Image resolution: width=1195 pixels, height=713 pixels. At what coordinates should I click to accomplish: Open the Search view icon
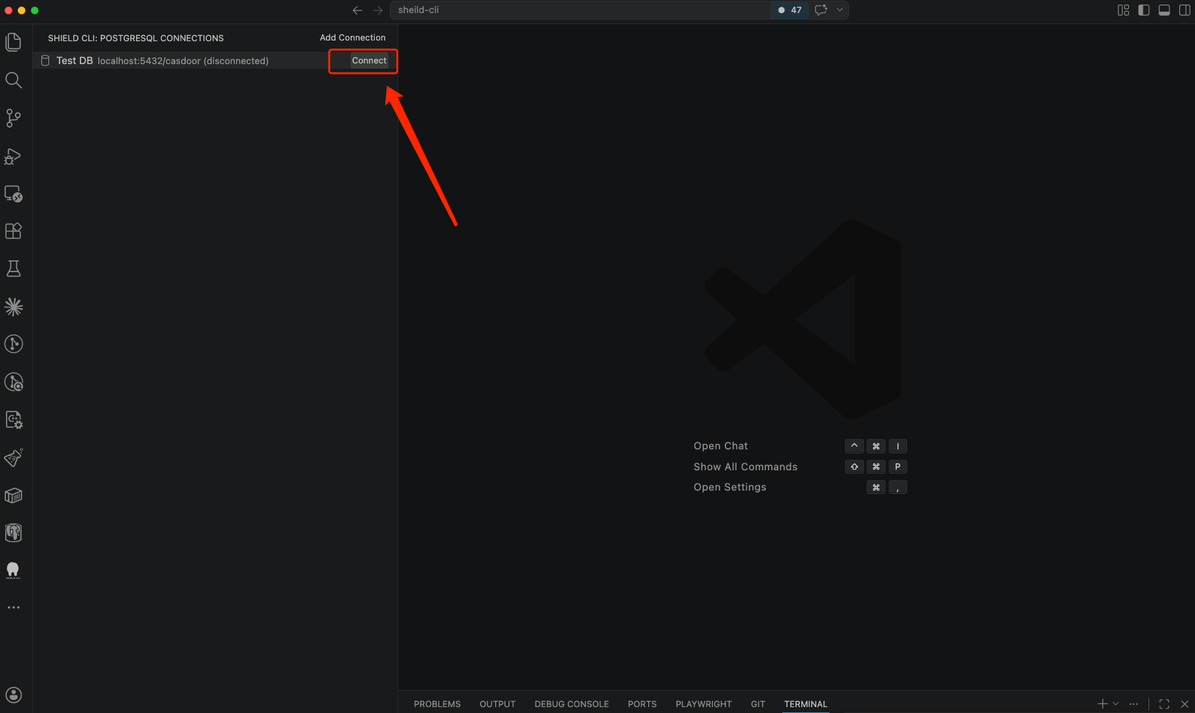[13, 80]
